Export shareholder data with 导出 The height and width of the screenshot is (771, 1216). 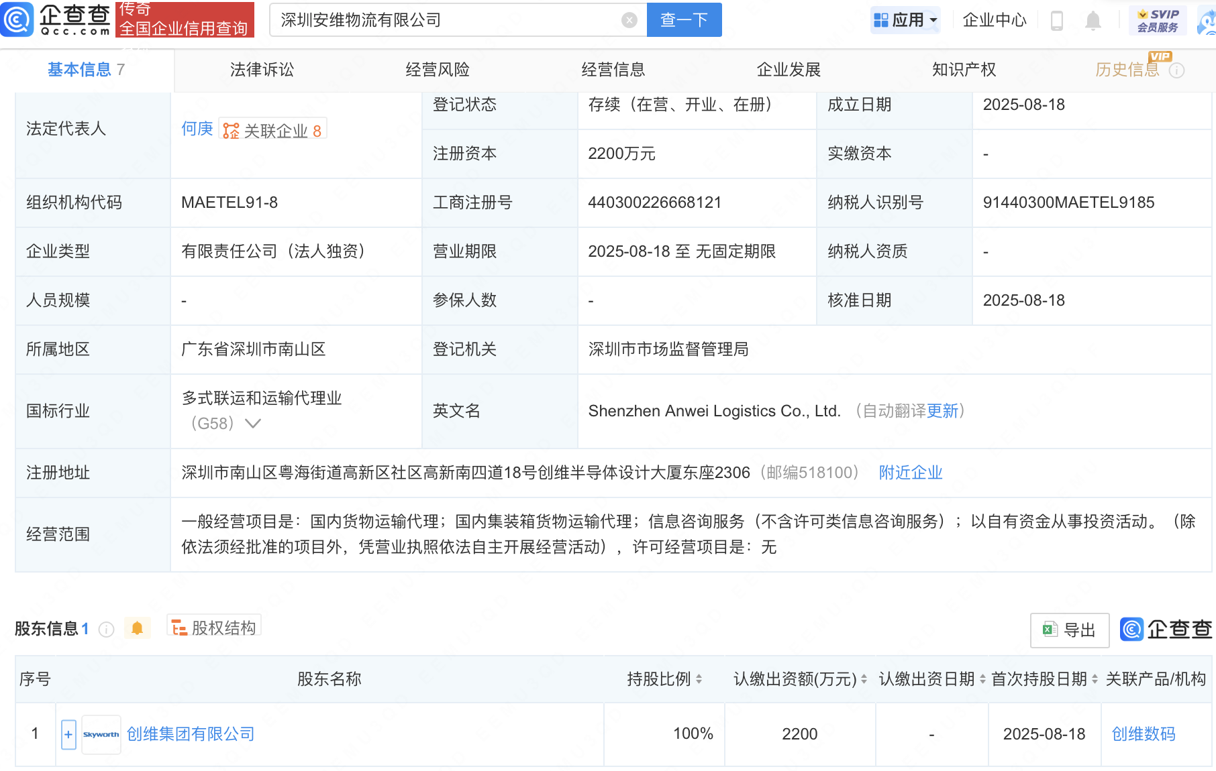(1069, 630)
